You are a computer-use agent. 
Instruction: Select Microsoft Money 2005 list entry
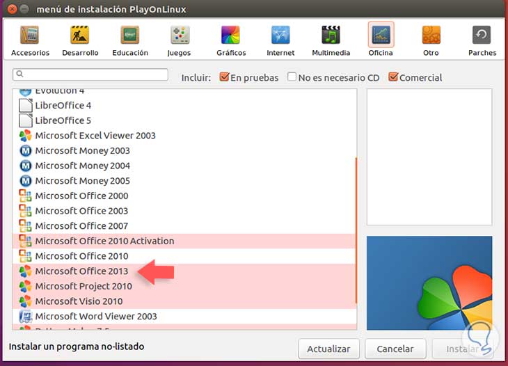pos(184,181)
